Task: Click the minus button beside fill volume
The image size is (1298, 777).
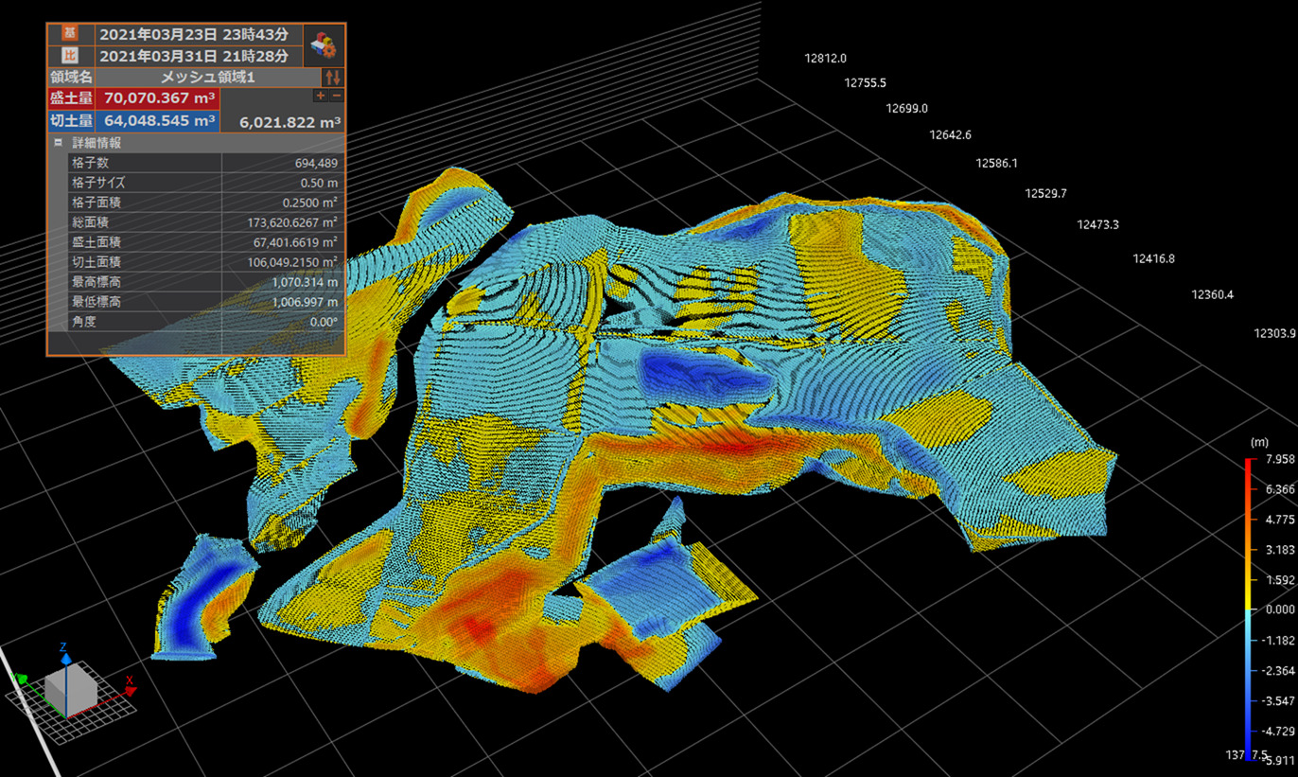Action: [337, 97]
